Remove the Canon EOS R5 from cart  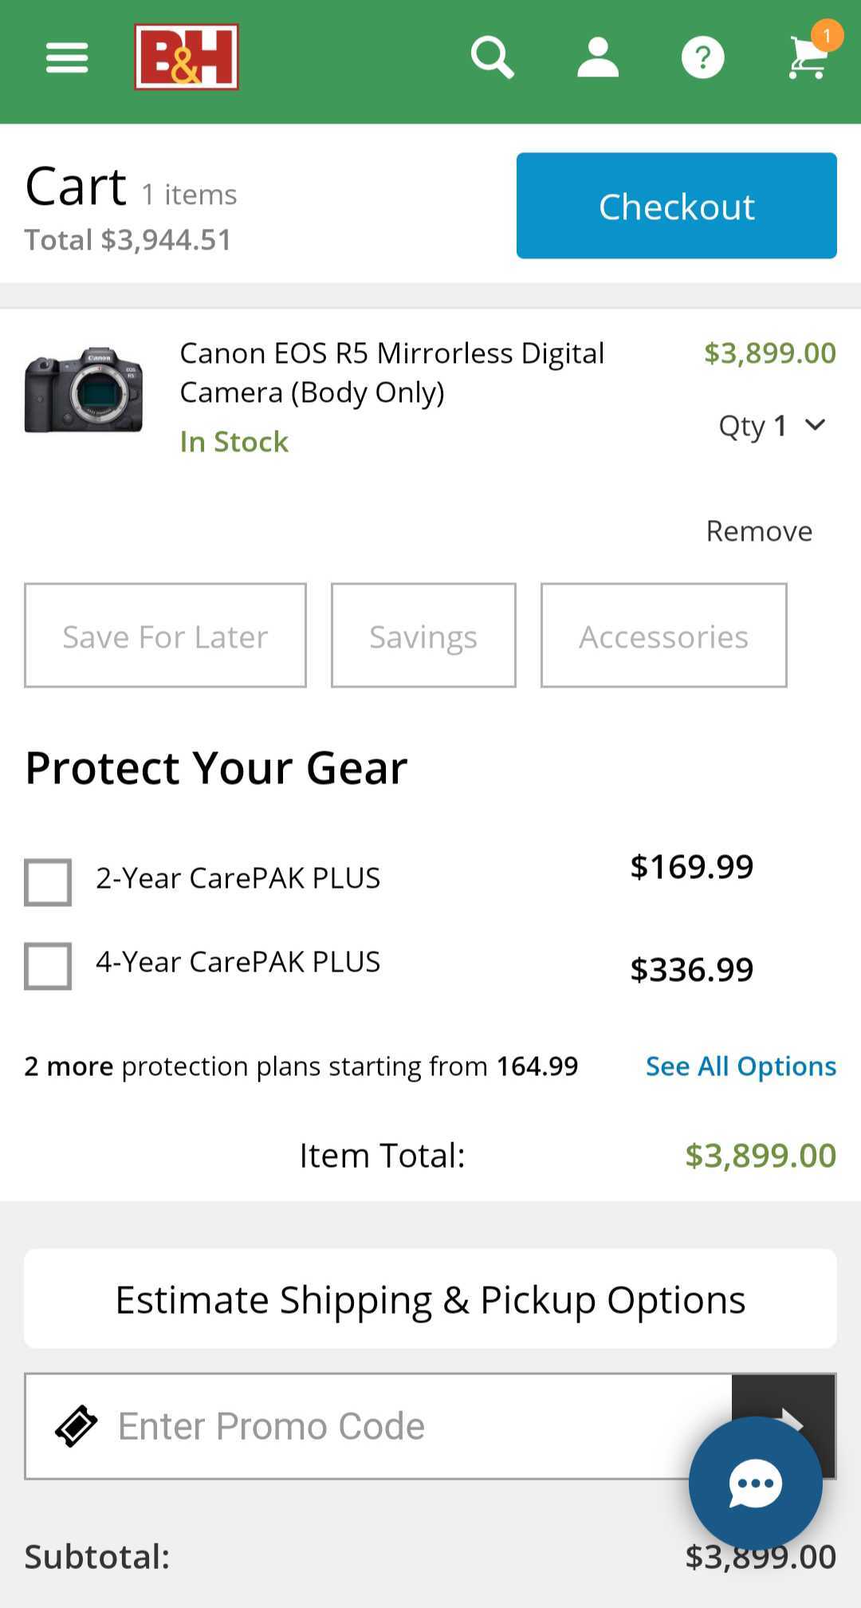tap(759, 531)
